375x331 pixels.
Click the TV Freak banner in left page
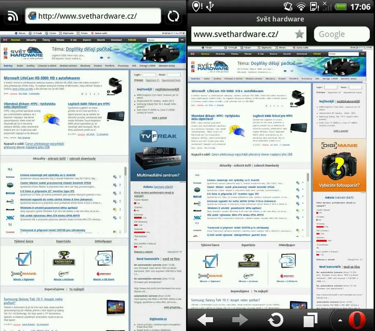click(158, 155)
